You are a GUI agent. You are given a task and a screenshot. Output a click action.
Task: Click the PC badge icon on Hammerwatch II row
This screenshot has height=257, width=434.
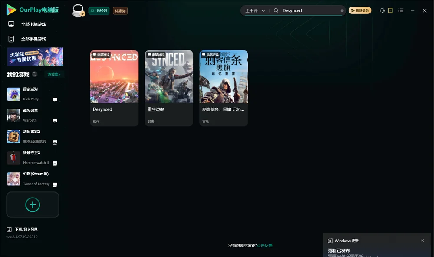55,163
